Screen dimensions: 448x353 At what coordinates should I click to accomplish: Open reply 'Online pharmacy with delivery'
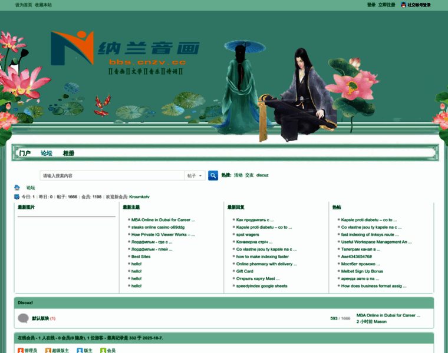266,264
